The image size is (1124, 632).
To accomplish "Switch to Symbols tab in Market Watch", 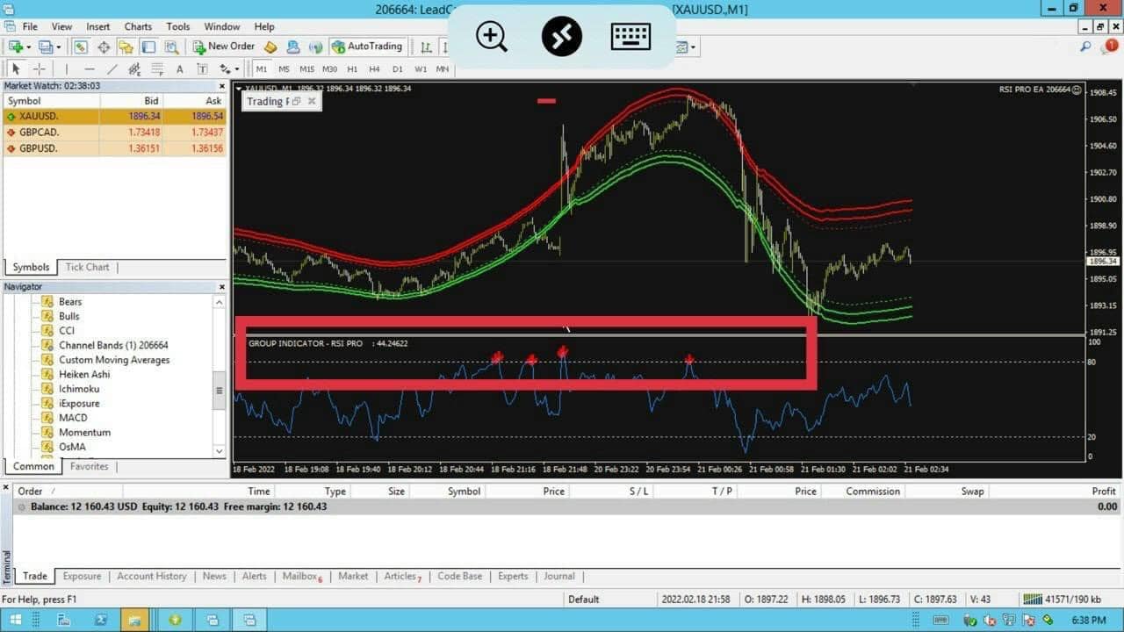I will (x=31, y=267).
